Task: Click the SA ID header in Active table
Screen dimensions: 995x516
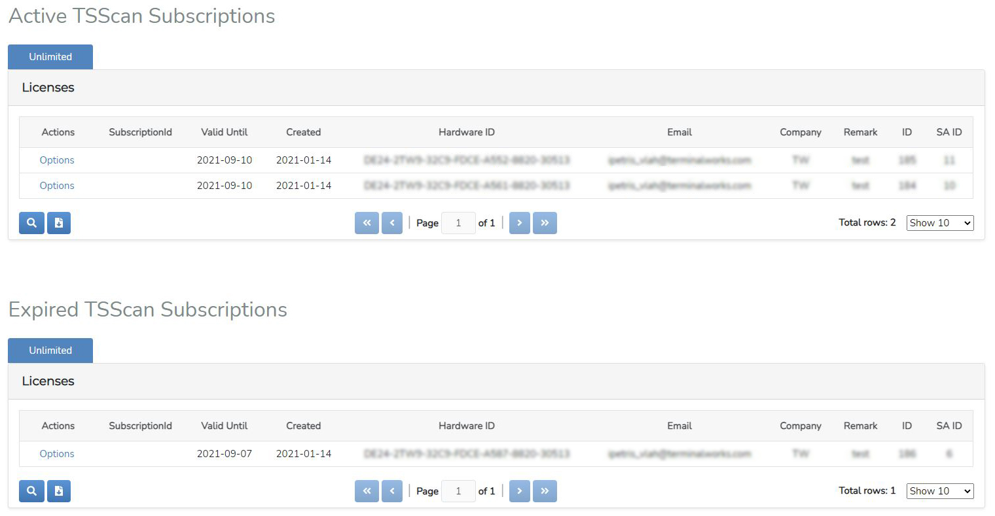Action: 949,132
